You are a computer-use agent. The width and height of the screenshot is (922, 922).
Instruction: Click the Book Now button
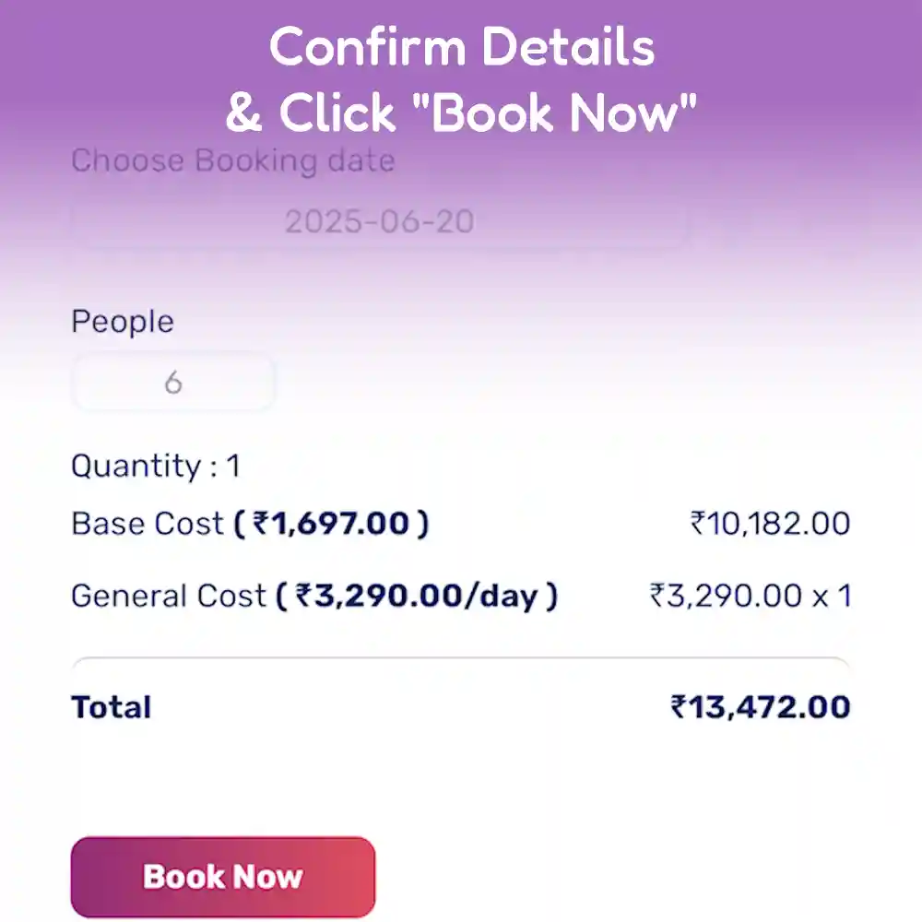pos(222,877)
